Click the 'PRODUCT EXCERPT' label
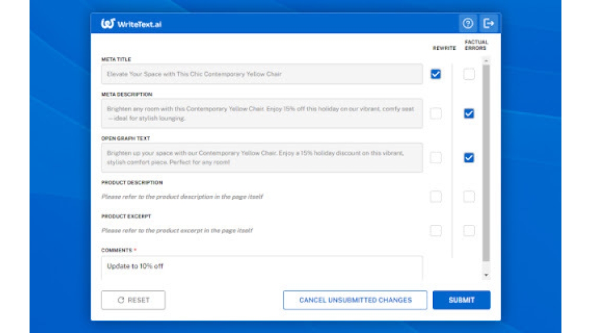This screenshot has width=591, height=333. coord(126,216)
